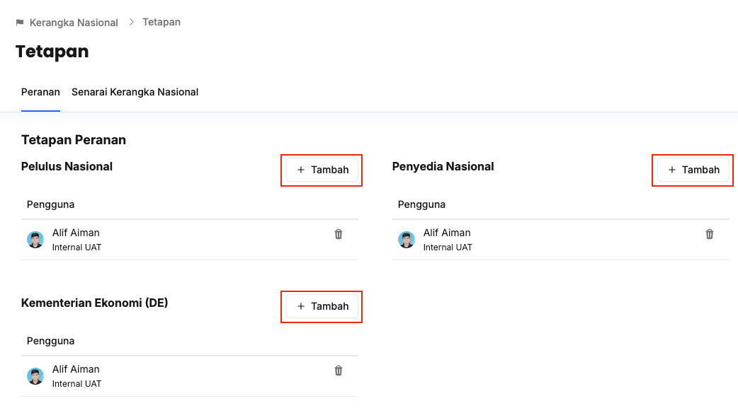Select Alif Aiman's name in Penyedia Nasional

[x=447, y=233]
